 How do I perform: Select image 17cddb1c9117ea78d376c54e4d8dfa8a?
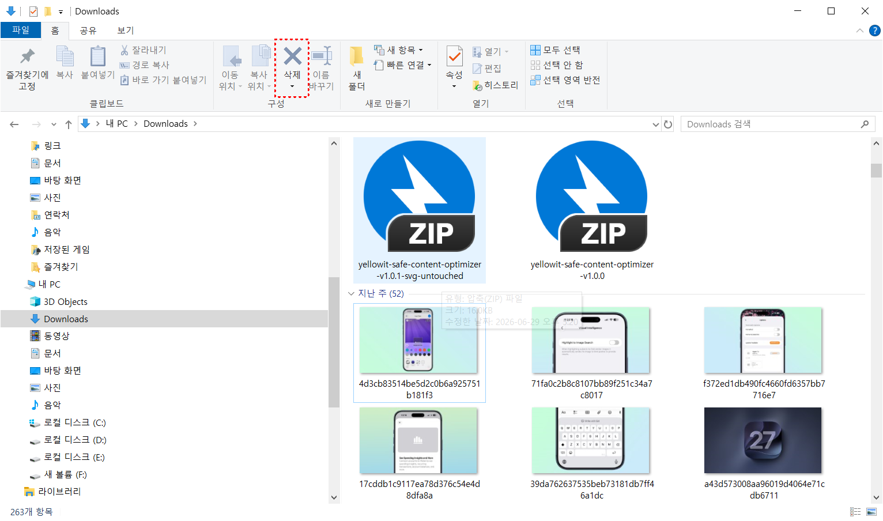[x=420, y=454]
